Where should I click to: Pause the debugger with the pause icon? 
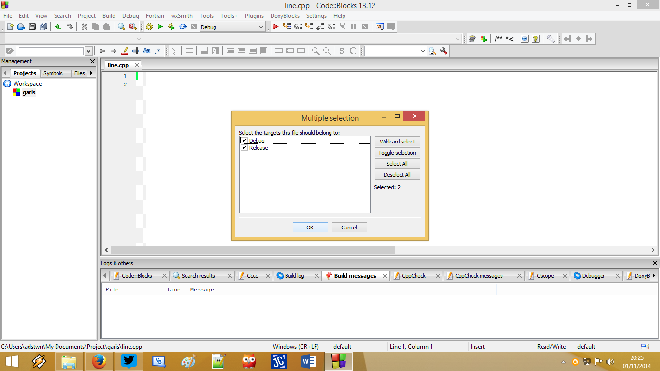[353, 27]
